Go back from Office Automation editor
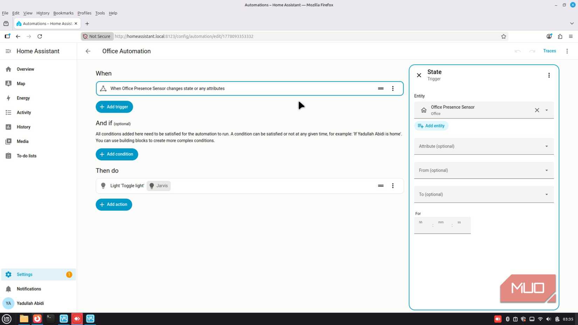578x325 pixels. [88, 51]
